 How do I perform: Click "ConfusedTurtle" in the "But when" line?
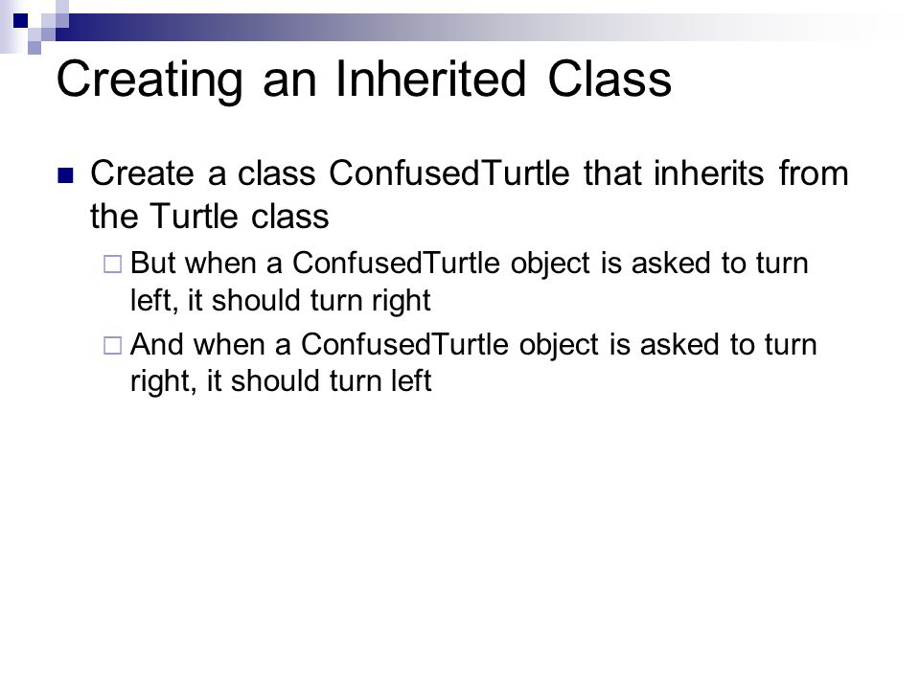click(x=396, y=263)
